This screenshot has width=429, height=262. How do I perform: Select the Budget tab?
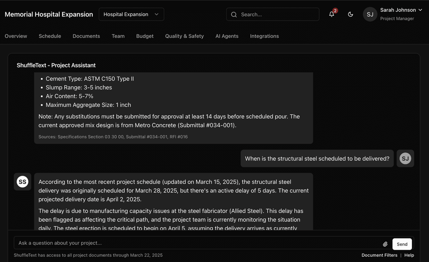coord(145,36)
